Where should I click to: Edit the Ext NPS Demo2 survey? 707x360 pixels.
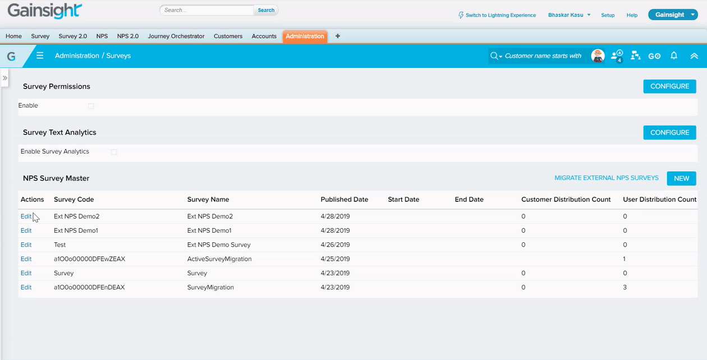click(26, 216)
